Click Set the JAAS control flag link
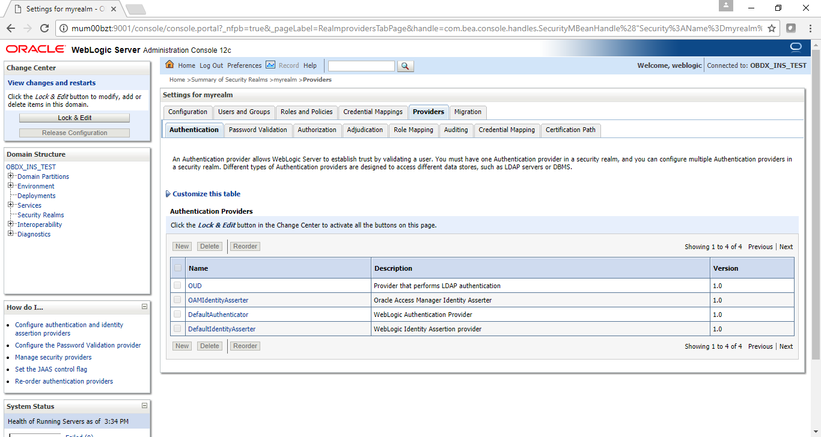Screen dimensions: 821x437 coord(51,369)
